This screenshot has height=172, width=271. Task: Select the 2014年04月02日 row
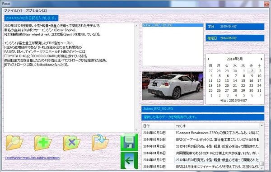tap(200, 146)
